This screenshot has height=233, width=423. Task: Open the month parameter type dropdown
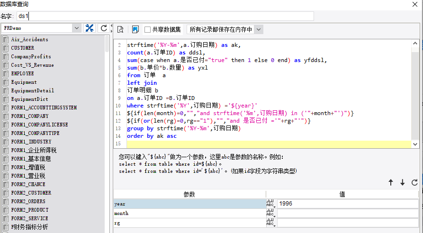(x=271, y=213)
